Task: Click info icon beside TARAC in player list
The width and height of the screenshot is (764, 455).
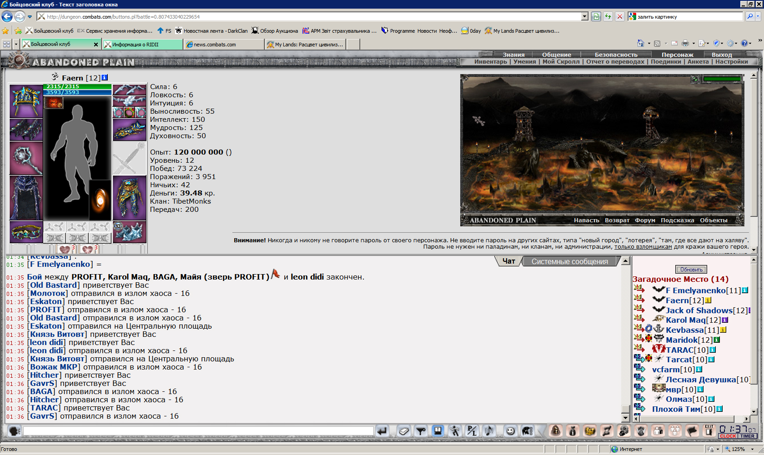Action: [713, 350]
